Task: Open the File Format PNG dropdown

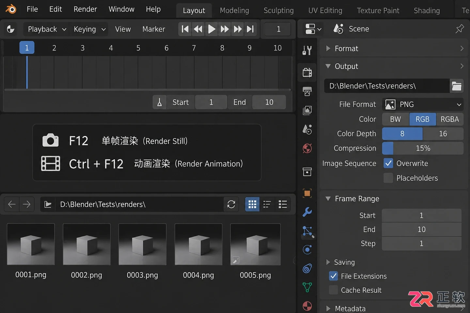Action: pos(423,105)
